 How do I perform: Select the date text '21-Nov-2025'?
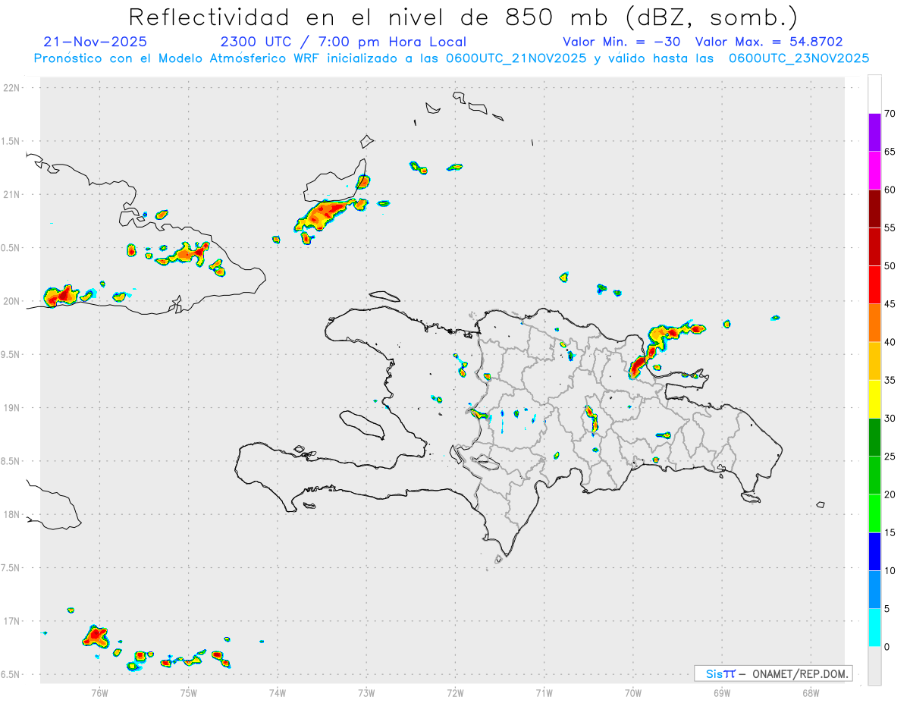[96, 42]
